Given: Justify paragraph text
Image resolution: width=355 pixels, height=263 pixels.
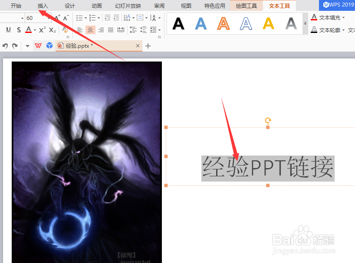Looking at the screenshot, I should (111, 30).
